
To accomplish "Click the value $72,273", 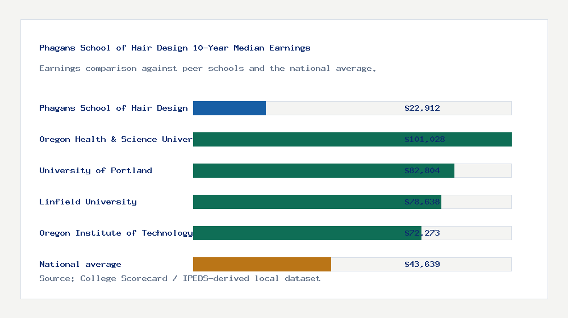I will click(422, 233).
